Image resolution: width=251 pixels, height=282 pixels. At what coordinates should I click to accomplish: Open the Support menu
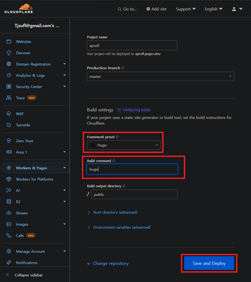click(186, 9)
